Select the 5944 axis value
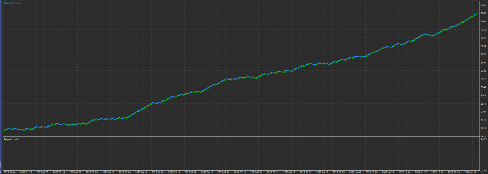The width and height of the screenshot is (488, 174). 483,87
